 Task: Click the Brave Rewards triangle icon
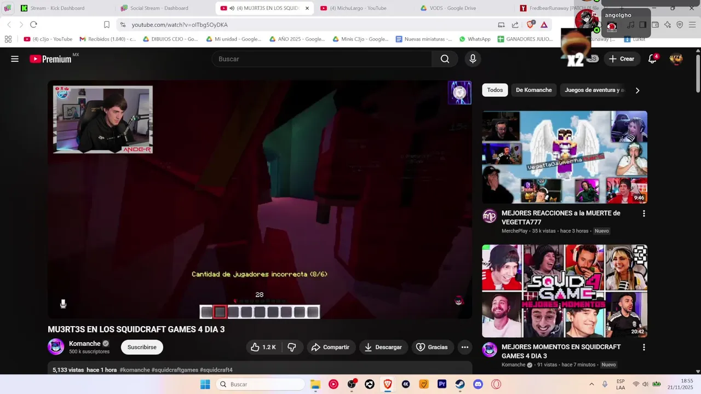pos(544,25)
